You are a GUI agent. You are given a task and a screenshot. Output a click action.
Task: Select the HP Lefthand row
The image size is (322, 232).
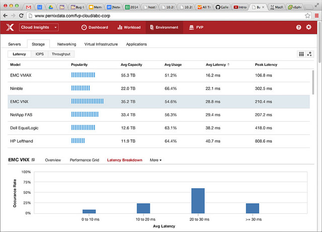coord(159,141)
